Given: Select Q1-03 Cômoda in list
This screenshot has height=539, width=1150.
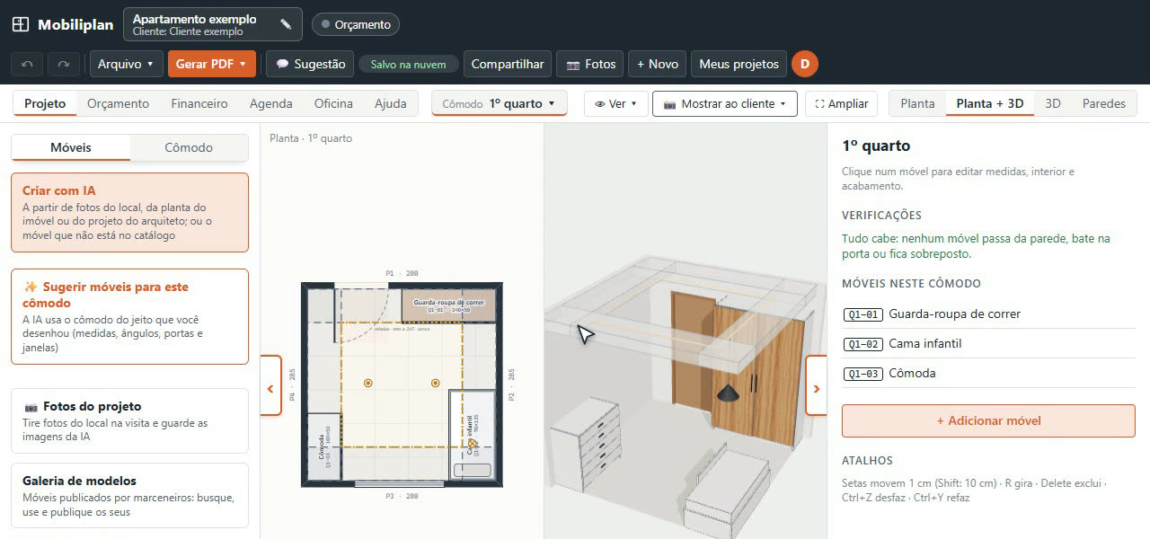Looking at the screenshot, I should click(988, 373).
